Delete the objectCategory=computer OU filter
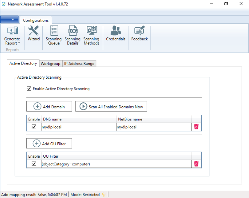Viewport: 249px width, 198px height. click(x=196, y=164)
